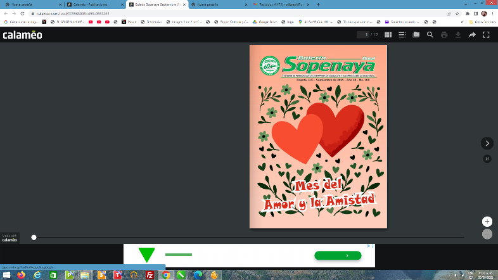Zoom out with the minus button
The image size is (498, 280).
[487, 234]
